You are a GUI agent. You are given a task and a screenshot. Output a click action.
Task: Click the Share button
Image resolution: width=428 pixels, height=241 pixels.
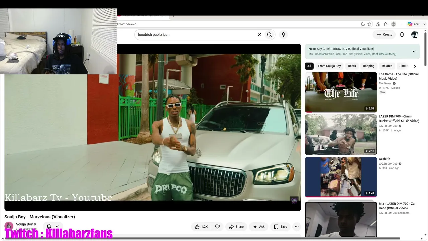(236, 227)
